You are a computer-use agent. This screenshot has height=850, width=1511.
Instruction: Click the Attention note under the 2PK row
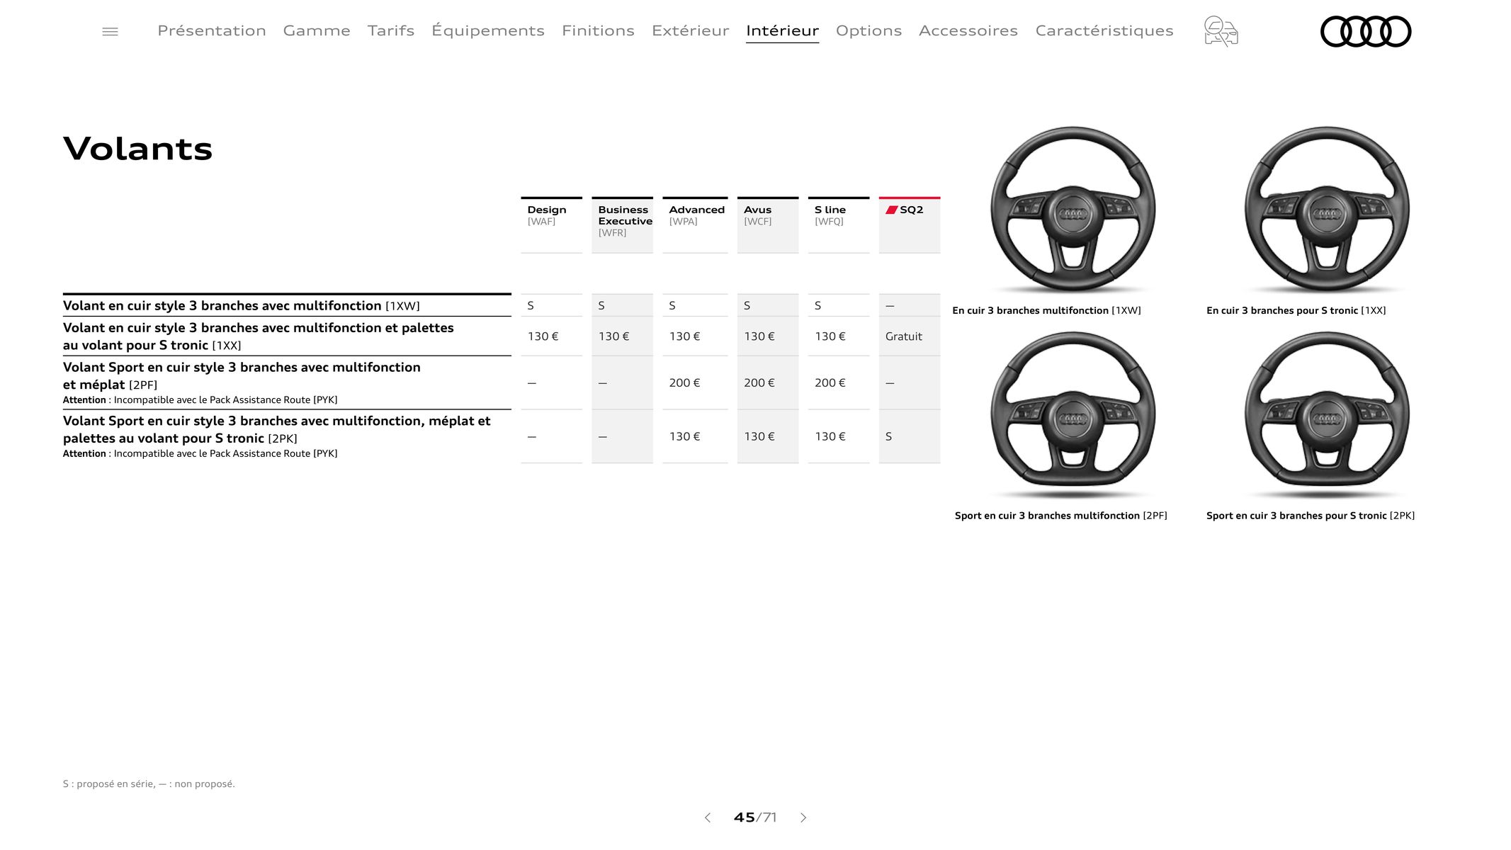tap(200, 453)
